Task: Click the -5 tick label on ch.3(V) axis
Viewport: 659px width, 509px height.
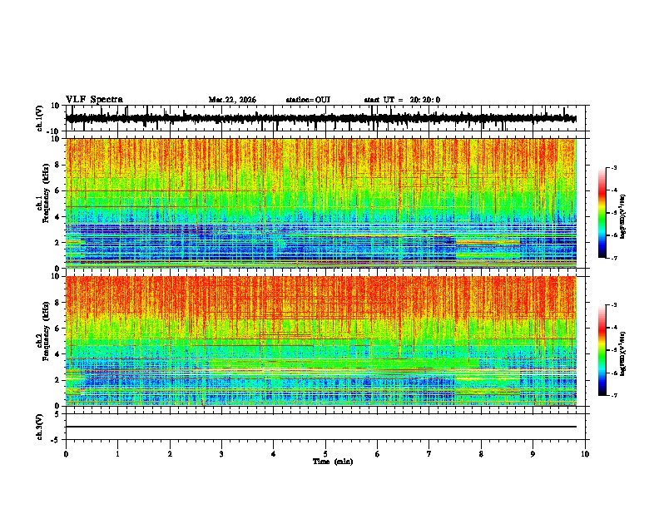Action: [x=56, y=440]
